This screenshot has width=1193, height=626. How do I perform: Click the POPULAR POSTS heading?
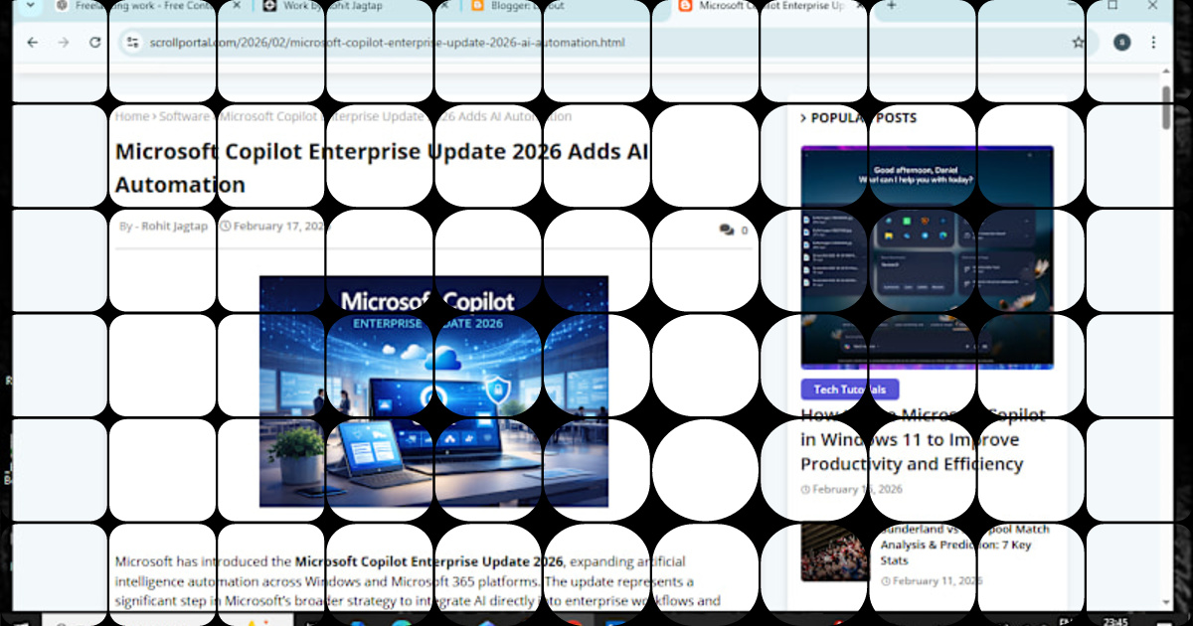(x=864, y=118)
